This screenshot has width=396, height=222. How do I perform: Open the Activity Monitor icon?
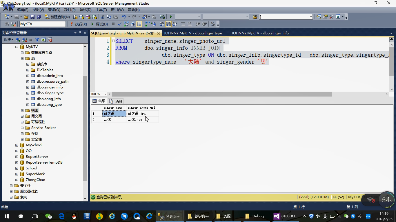click(x=162, y=17)
